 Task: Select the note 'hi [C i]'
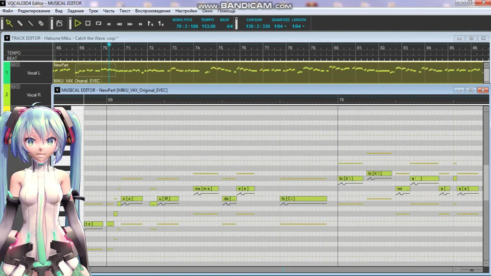pos(303,199)
